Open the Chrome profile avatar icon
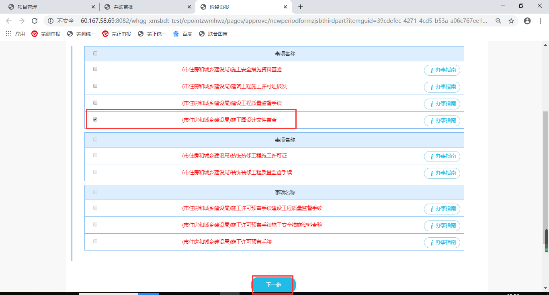549x295 pixels. point(527,21)
